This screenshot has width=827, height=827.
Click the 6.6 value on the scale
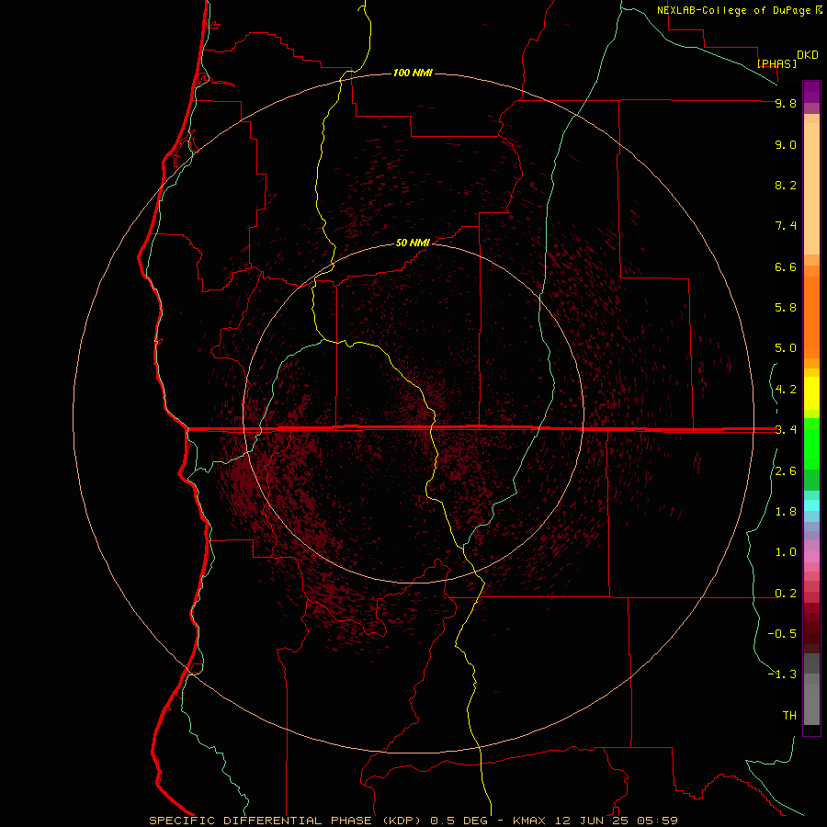786,267
